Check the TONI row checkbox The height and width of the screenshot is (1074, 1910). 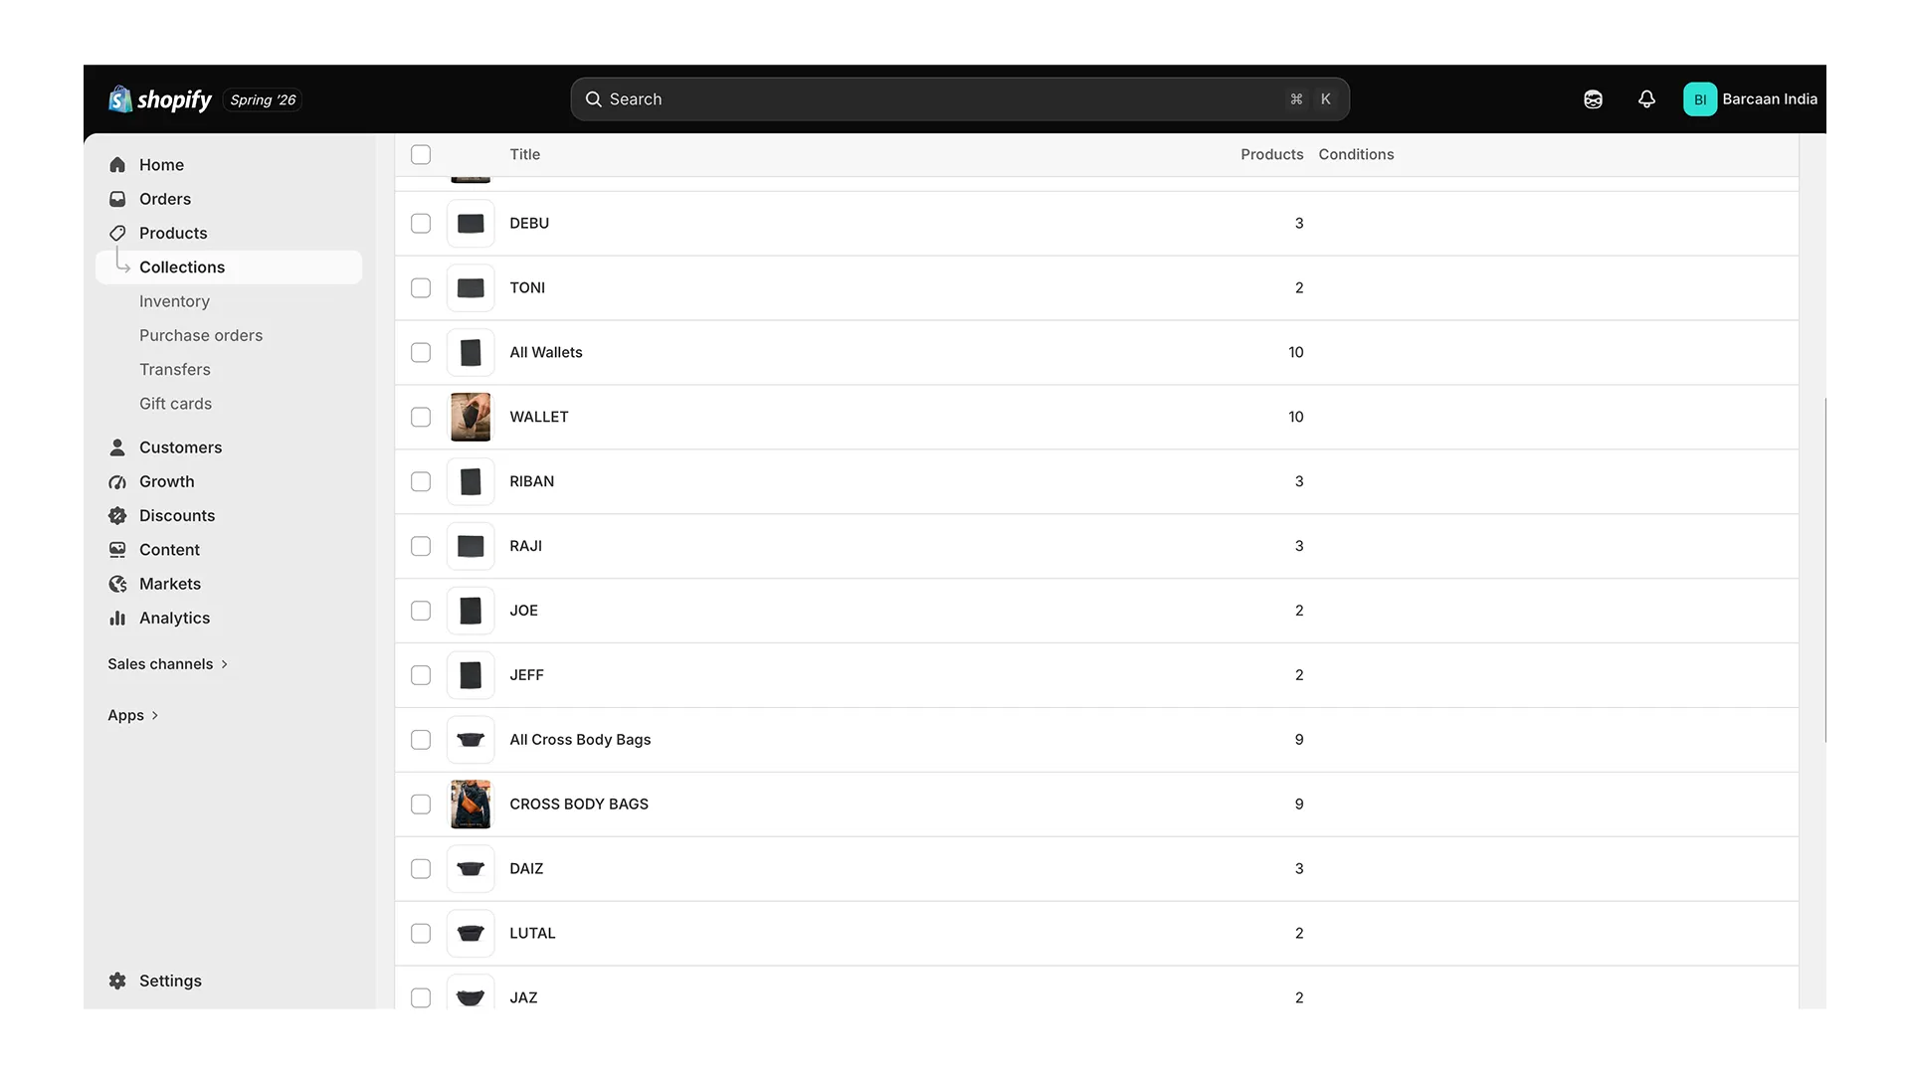(421, 288)
